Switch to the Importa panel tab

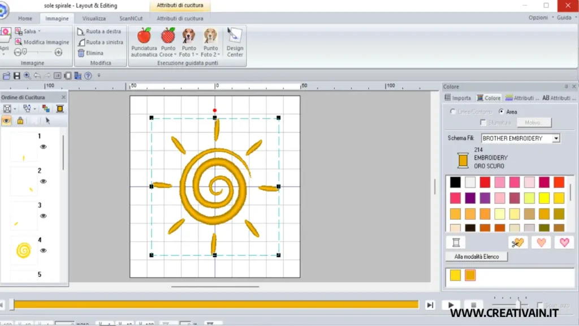458,98
